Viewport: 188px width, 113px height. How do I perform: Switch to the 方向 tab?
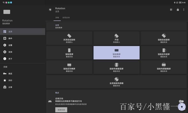57,18
